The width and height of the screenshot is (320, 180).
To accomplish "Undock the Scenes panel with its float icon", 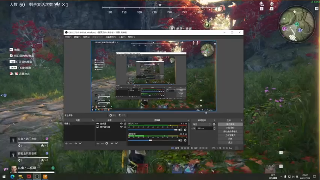I will pyautogui.click(x=93, y=120).
